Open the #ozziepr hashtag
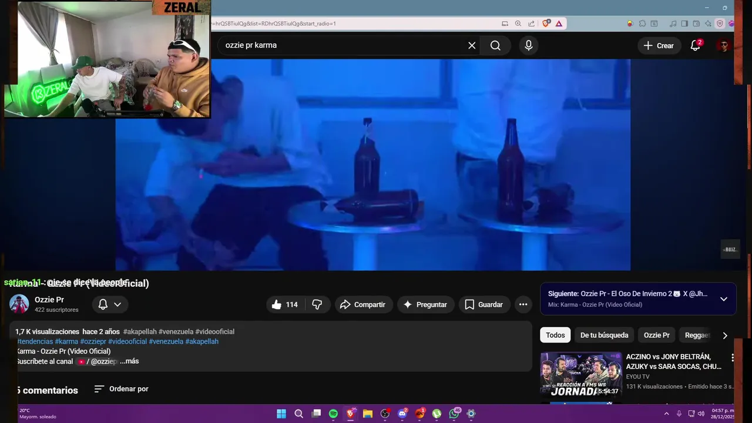The image size is (752, 423). pyautogui.click(x=93, y=341)
